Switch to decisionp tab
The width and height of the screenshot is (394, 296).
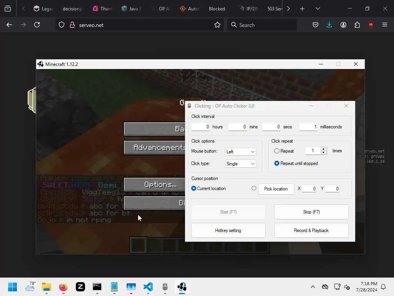point(72,9)
